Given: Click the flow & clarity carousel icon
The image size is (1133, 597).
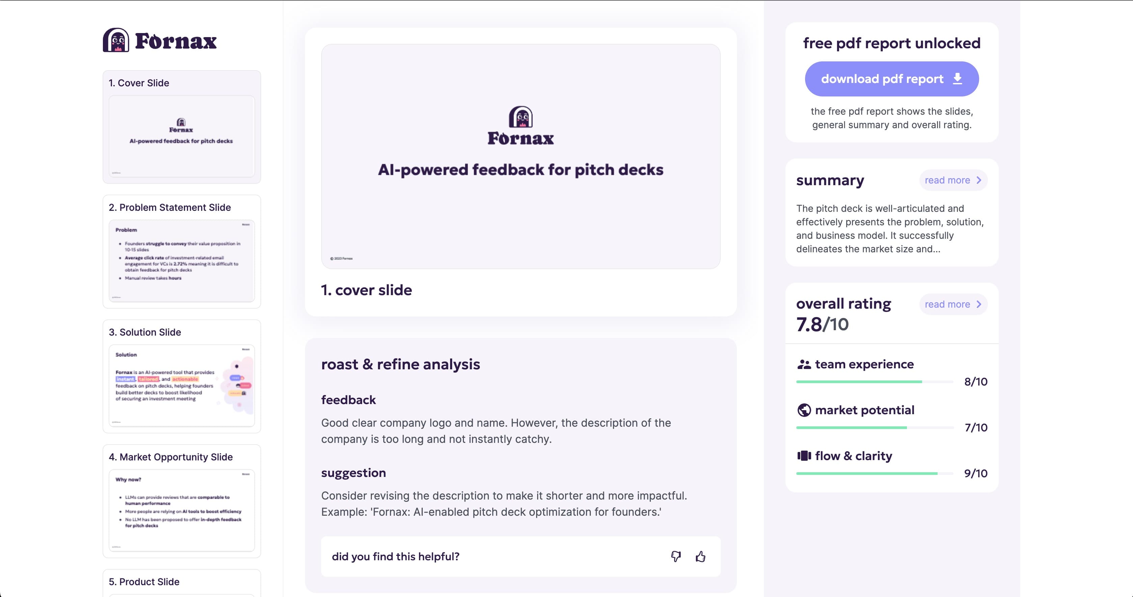Looking at the screenshot, I should (804, 456).
